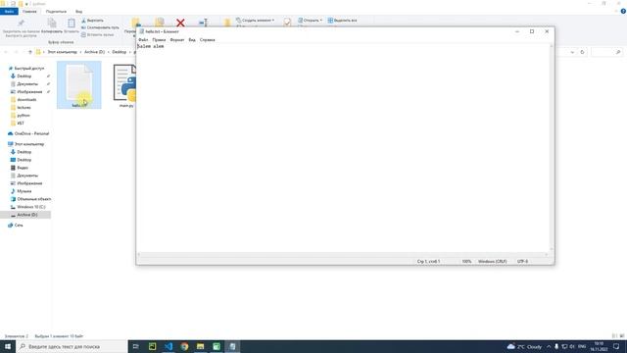Click the Explorer Back arrow button

pos(6,52)
